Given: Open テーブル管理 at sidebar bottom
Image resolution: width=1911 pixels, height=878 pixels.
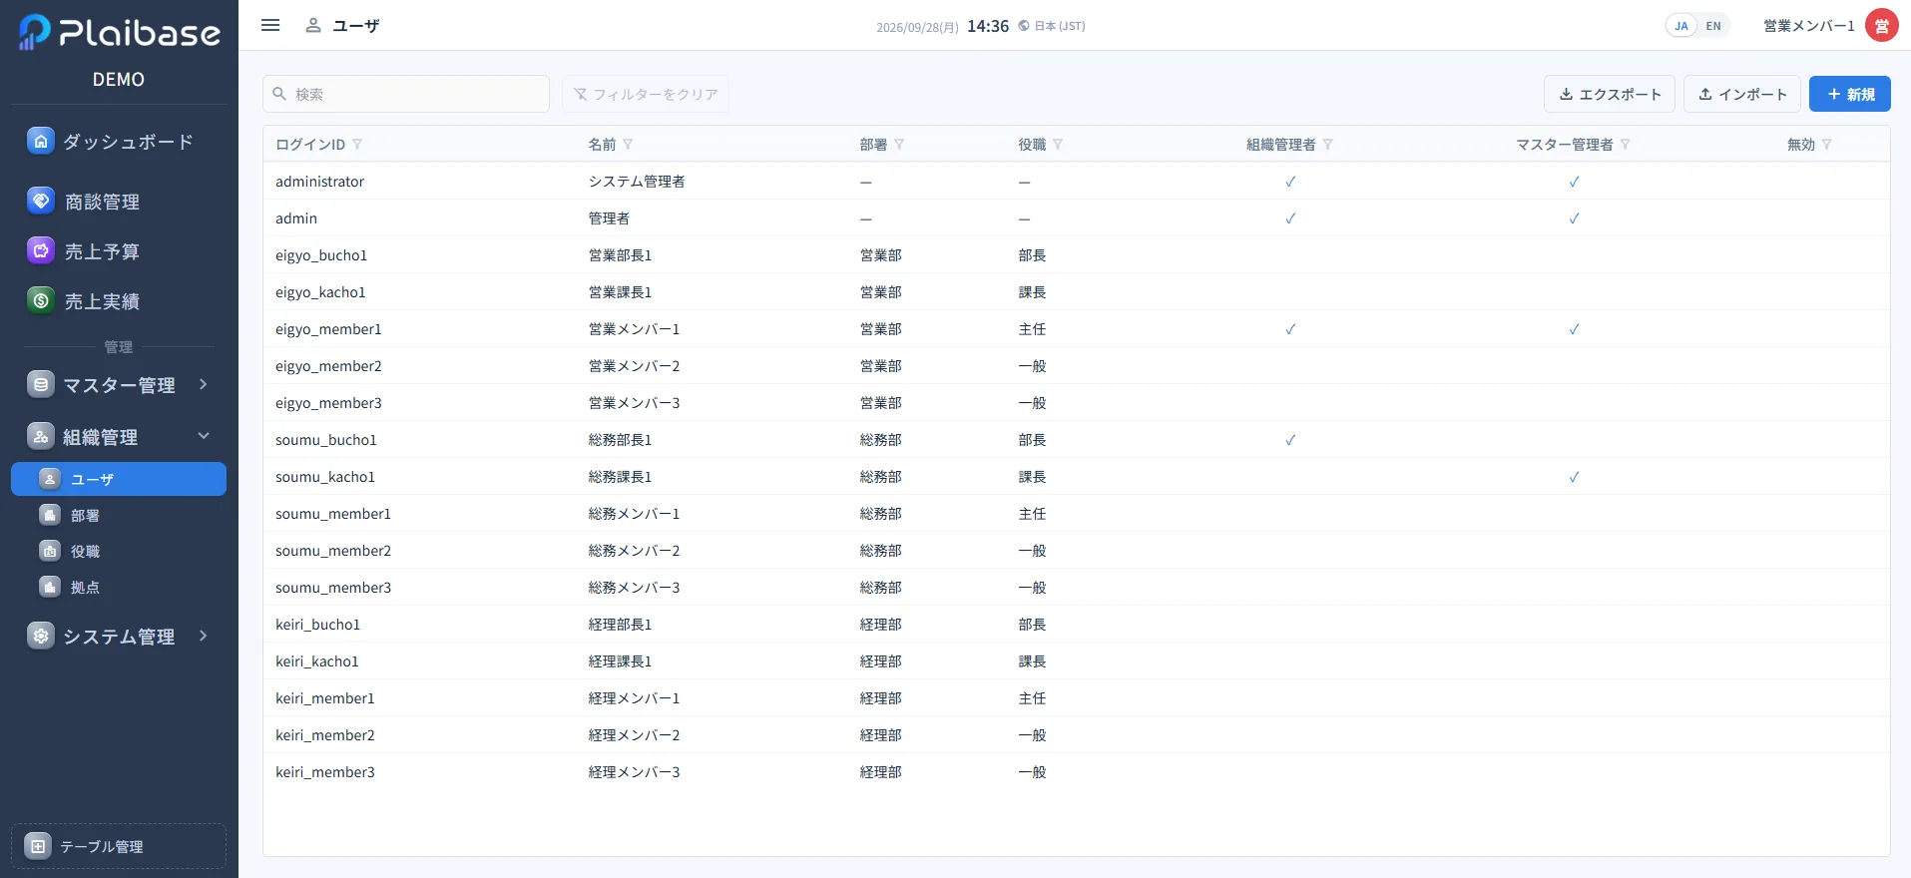Looking at the screenshot, I should click(119, 846).
